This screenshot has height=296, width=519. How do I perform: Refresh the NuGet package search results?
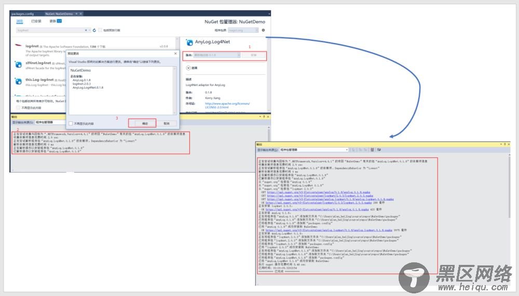point(94,30)
